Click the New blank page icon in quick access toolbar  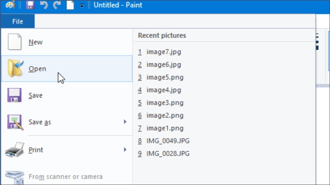click(70, 5)
